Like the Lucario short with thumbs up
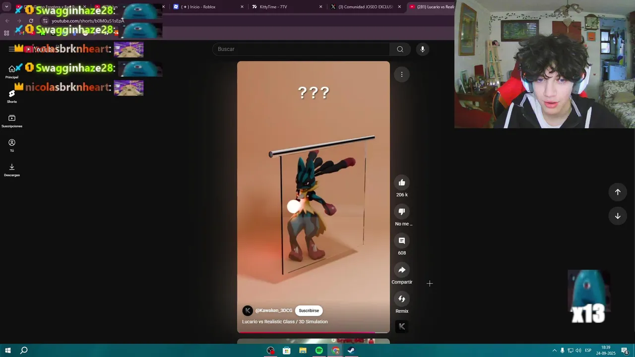 pyautogui.click(x=402, y=182)
